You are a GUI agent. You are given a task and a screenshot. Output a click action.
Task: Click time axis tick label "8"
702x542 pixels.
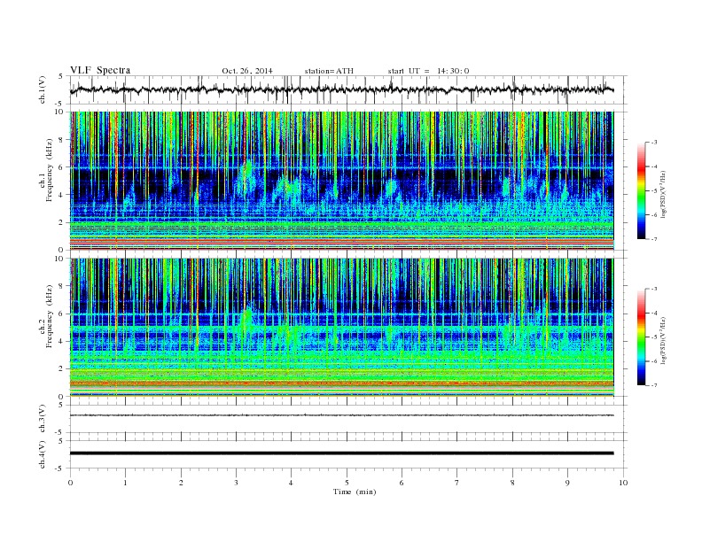[512, 483]
